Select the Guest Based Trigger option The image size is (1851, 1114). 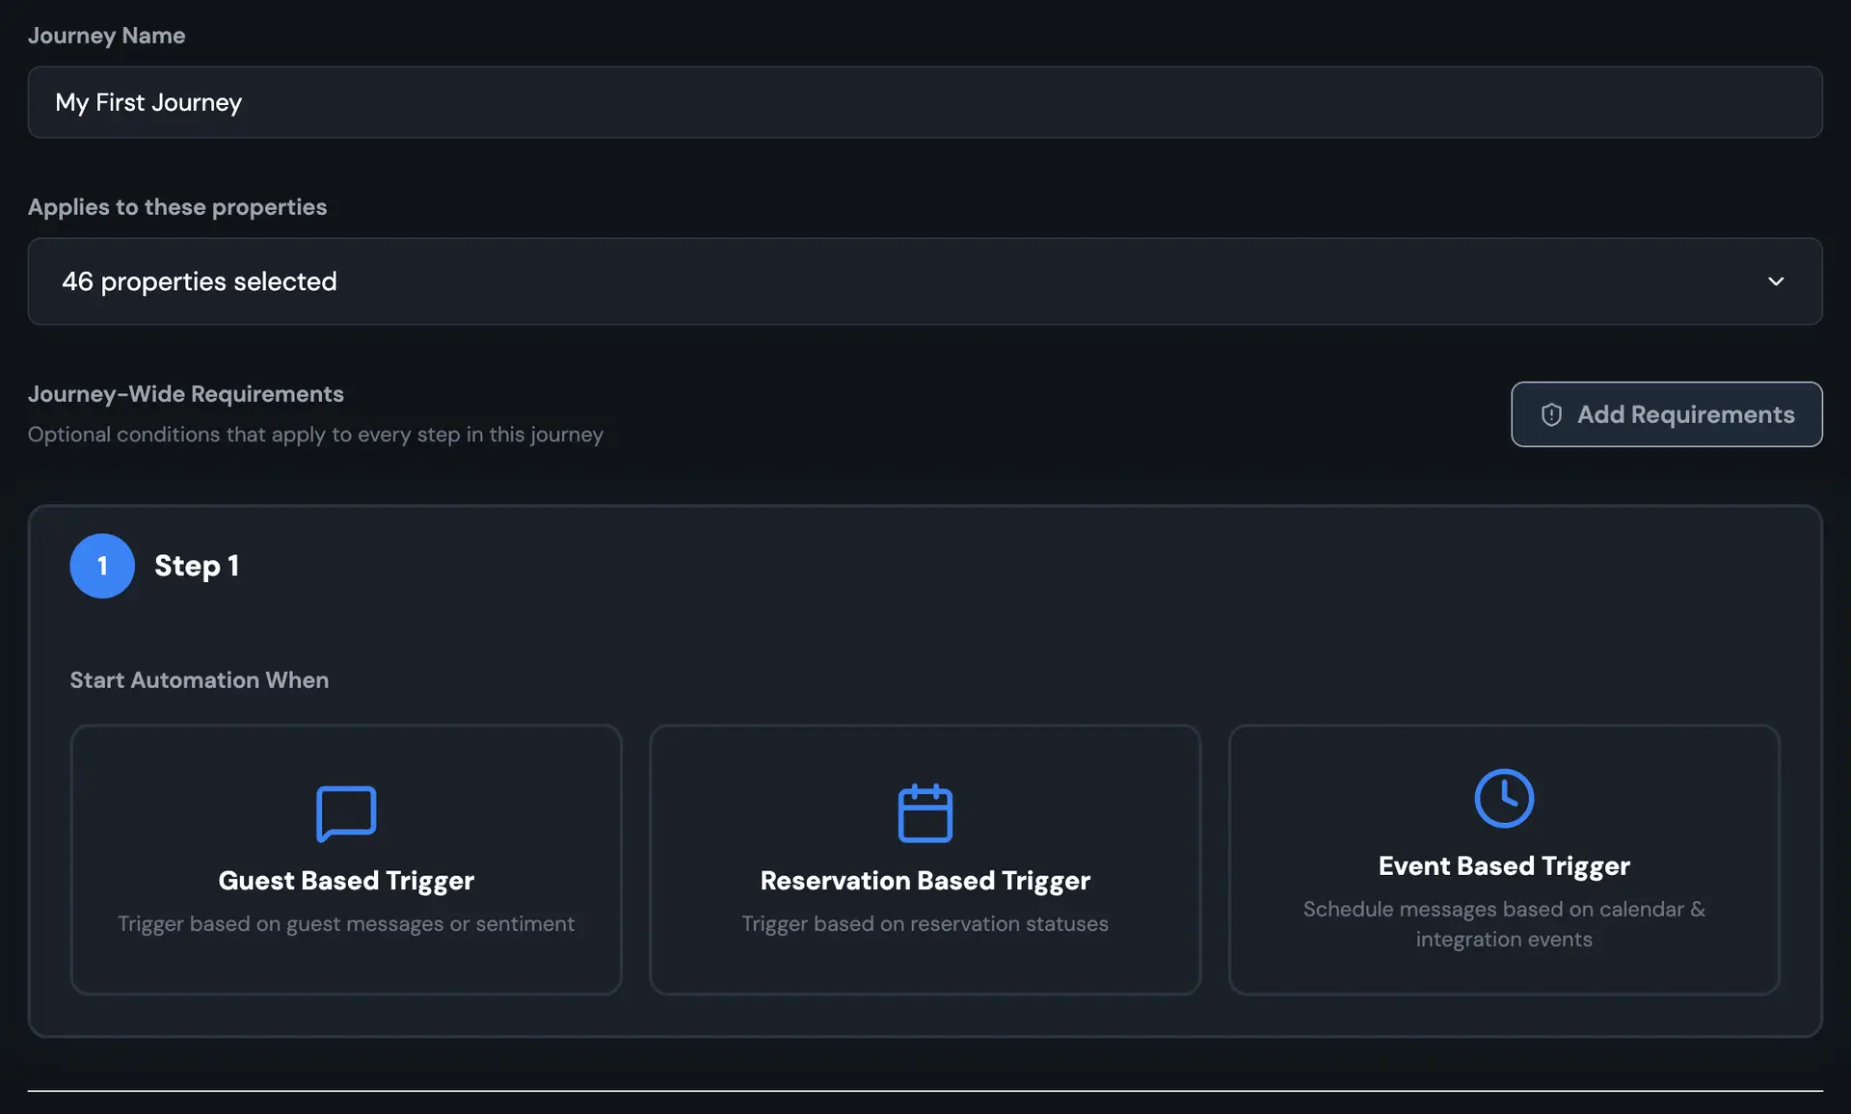[x=346, y=860]
